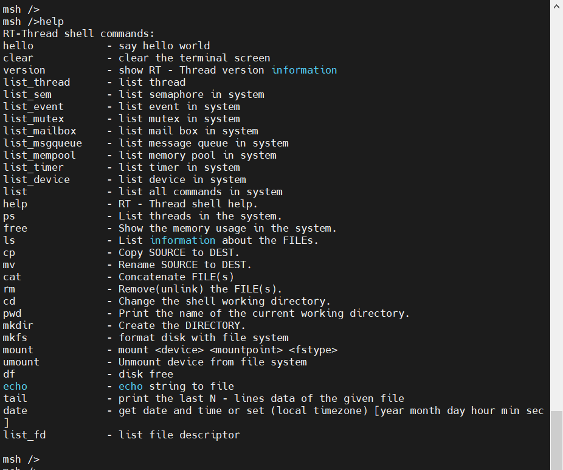Click the "RT-Thread shell commands:" header line

pos(79,33)
